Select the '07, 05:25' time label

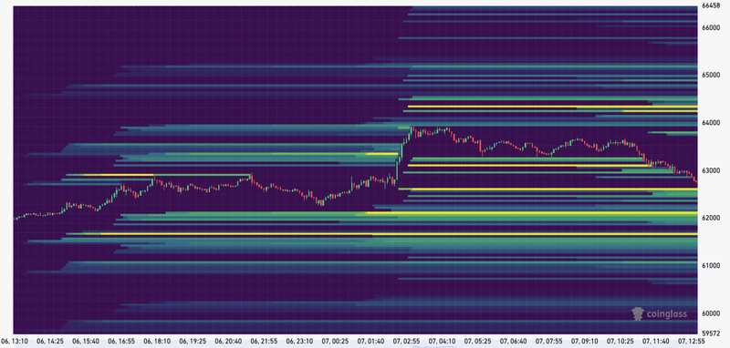click(x=478, y=342)
